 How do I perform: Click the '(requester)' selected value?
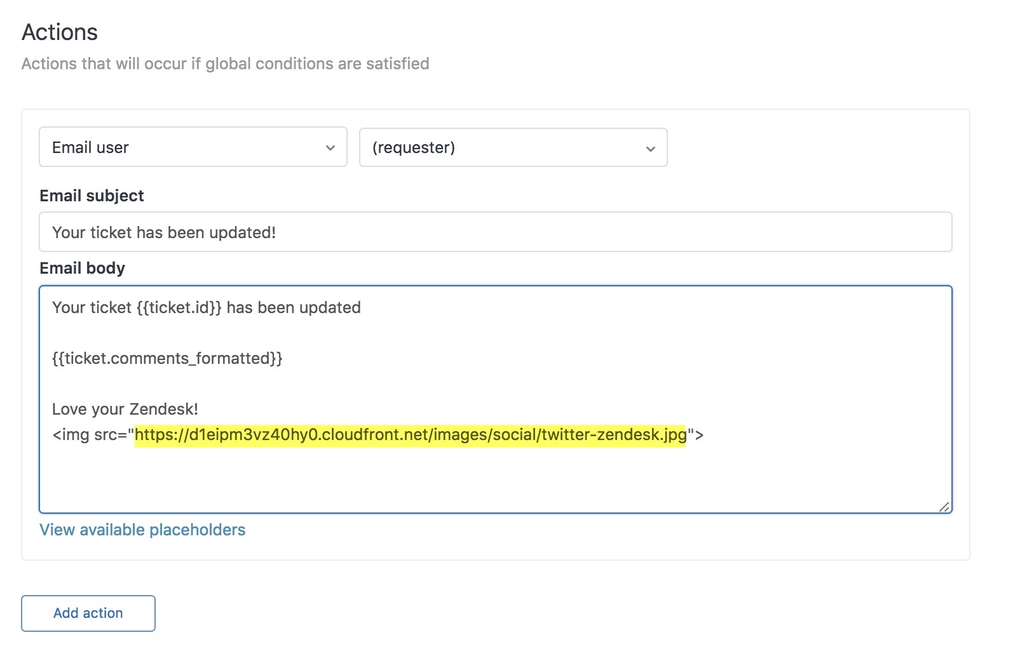tap(414, 147)
